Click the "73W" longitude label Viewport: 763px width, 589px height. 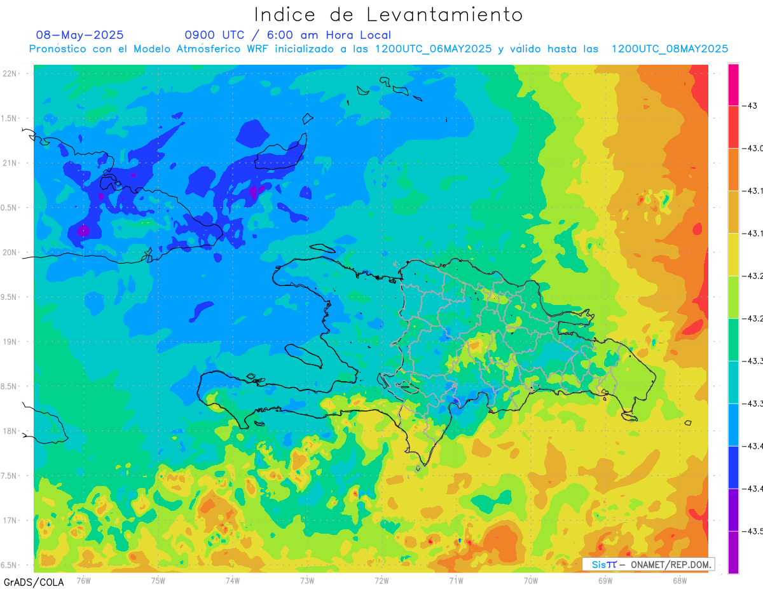pos(307,580)
